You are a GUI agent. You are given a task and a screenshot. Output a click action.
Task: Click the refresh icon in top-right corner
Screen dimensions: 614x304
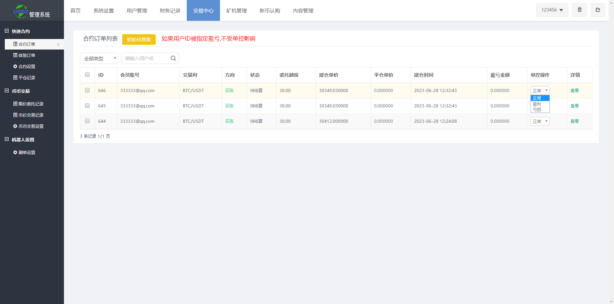coord(597,10)
